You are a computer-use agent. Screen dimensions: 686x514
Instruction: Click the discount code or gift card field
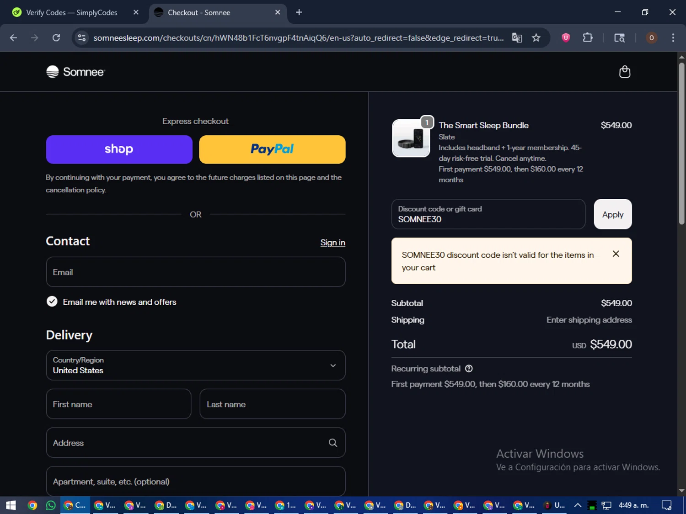[488, 214]
